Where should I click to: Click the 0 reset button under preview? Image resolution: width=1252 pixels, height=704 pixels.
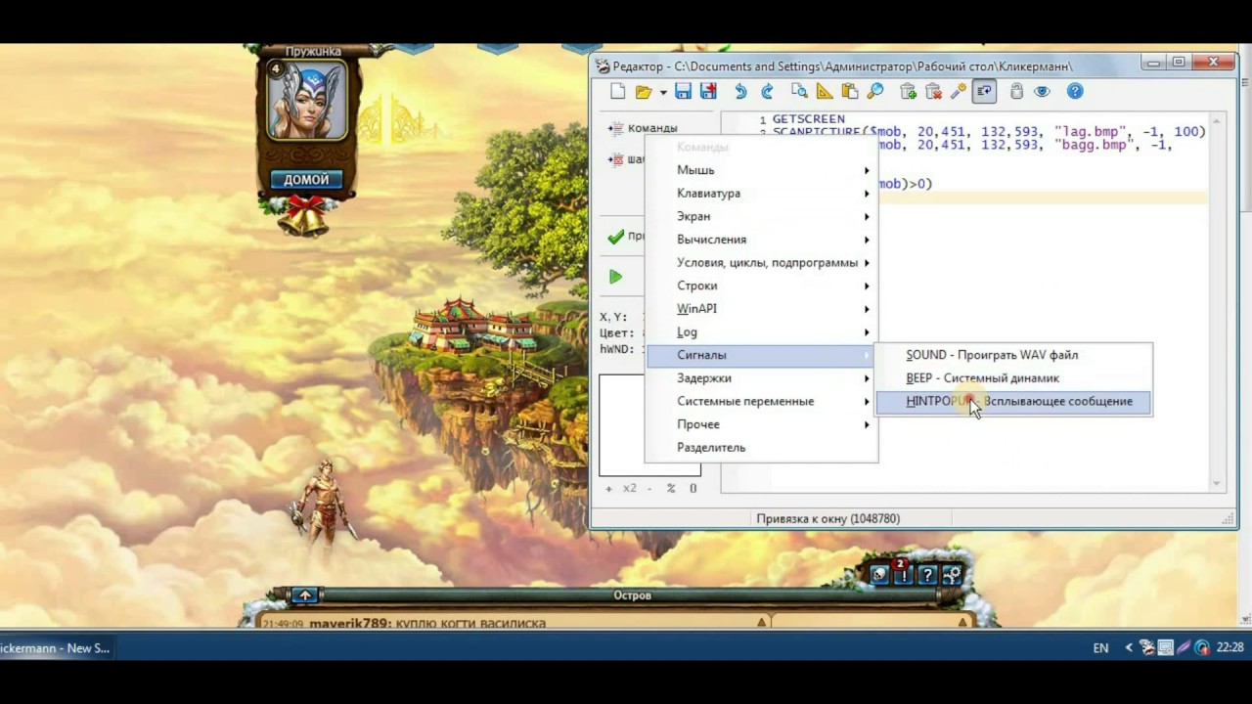(693, 488)
